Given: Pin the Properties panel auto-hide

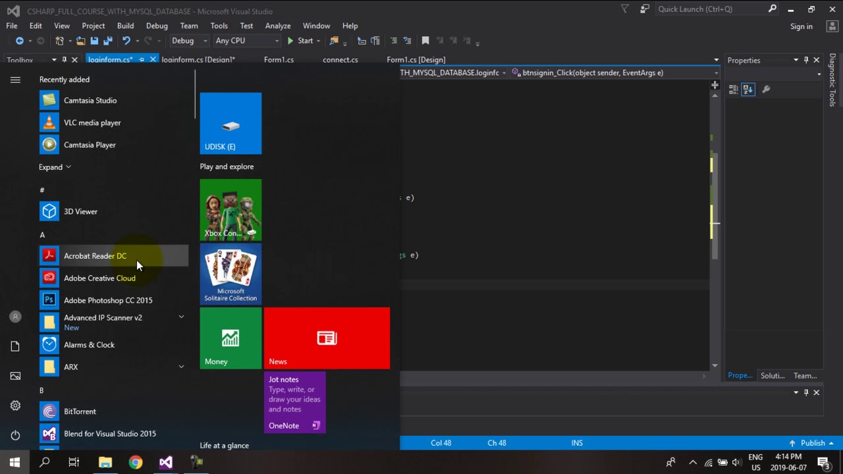Looking at the screenshot, I should pos(806,60).
